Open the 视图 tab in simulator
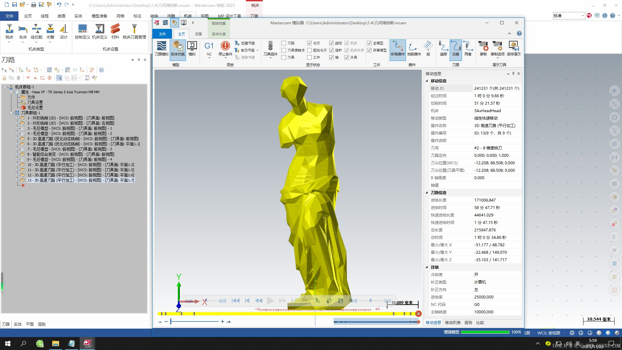The height and width of the screenshot is (350, 622). [x=198, y=34]
